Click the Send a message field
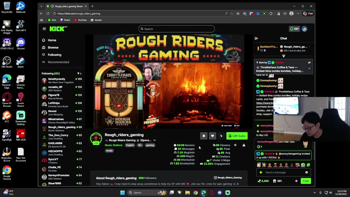Viewport: 350px width, 197px height. click(x=284, y=172)
